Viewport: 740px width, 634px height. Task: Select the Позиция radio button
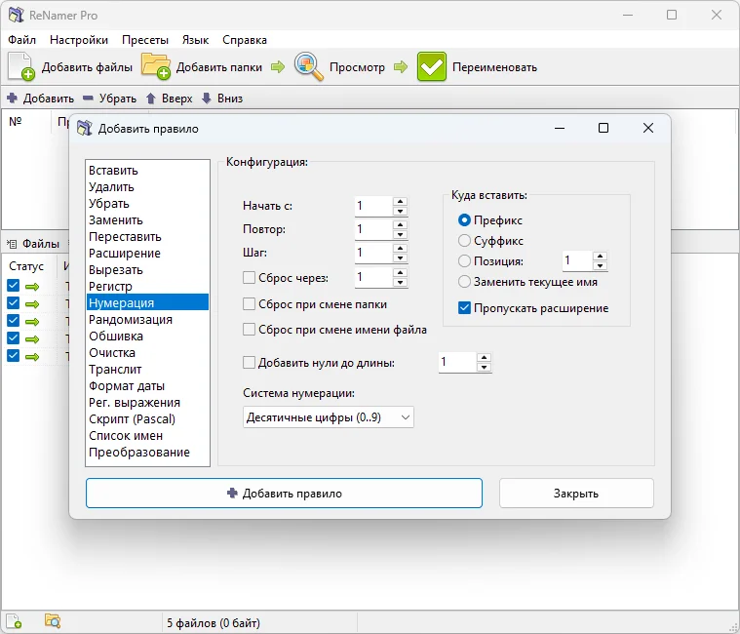pyautogui.click(x=464, y=261)
